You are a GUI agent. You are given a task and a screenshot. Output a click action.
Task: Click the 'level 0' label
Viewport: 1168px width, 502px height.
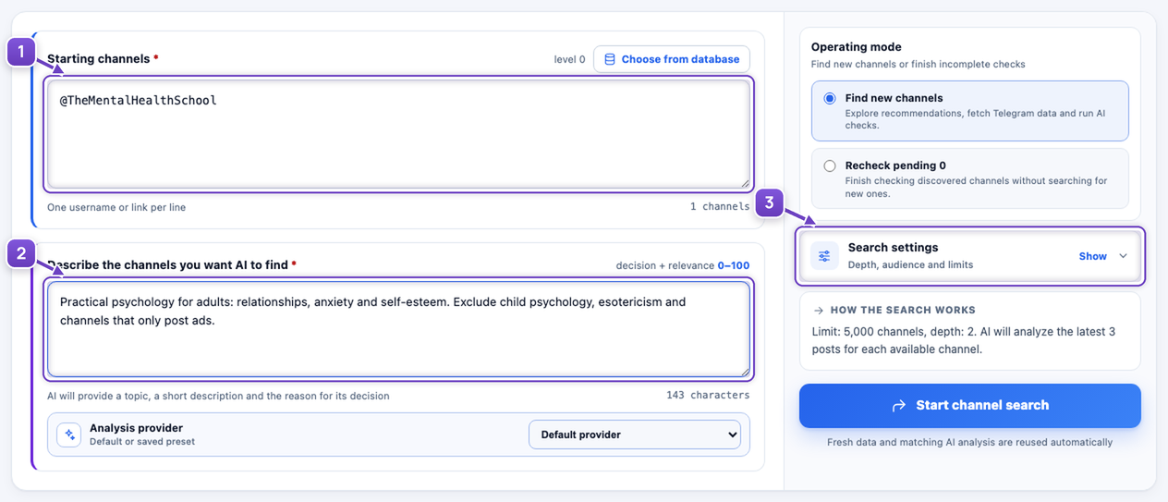(x=569, y=59)
